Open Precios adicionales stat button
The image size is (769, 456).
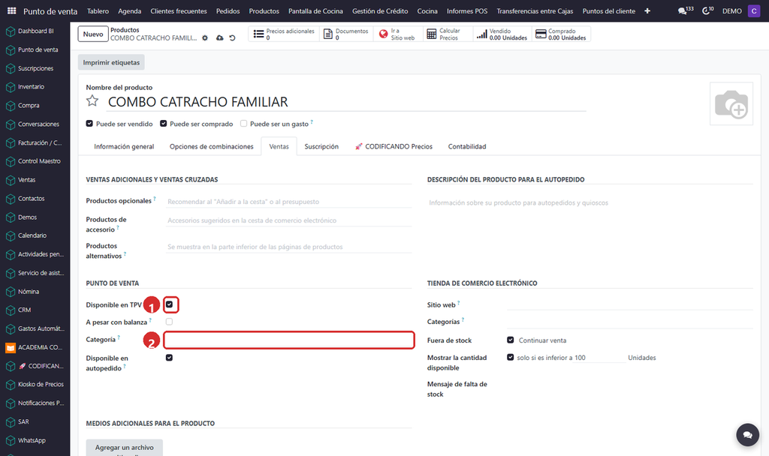click(x=284, y=34)
